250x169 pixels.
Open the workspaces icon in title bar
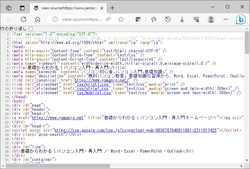click(x=9, y=8)
